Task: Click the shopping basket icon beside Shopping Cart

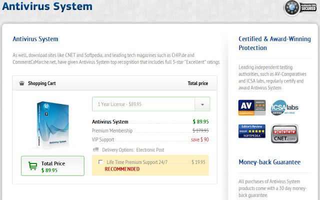Action: [x=21, y=83]
